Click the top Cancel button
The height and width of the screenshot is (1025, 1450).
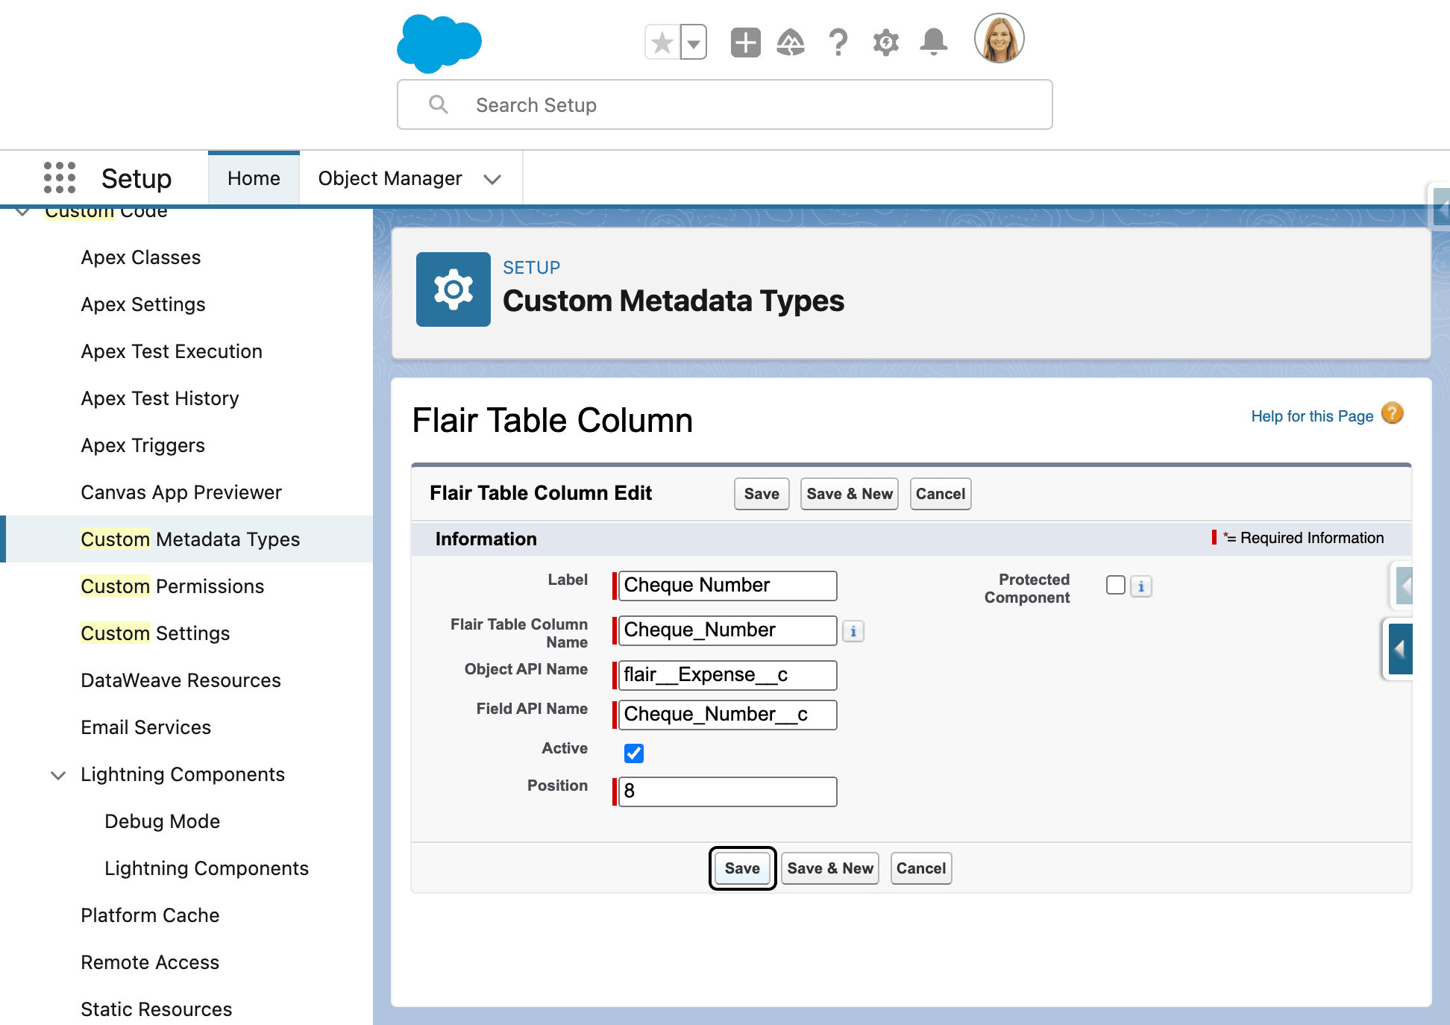click(x=941, y=494)
